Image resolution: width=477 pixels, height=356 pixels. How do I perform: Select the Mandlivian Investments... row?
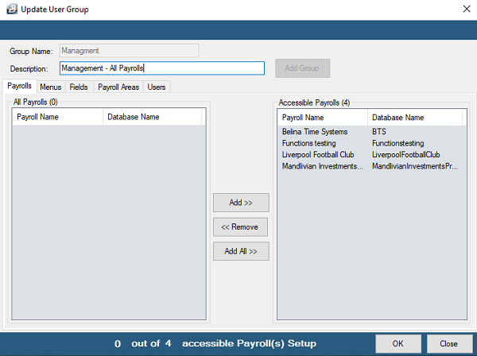pos(372,166)
